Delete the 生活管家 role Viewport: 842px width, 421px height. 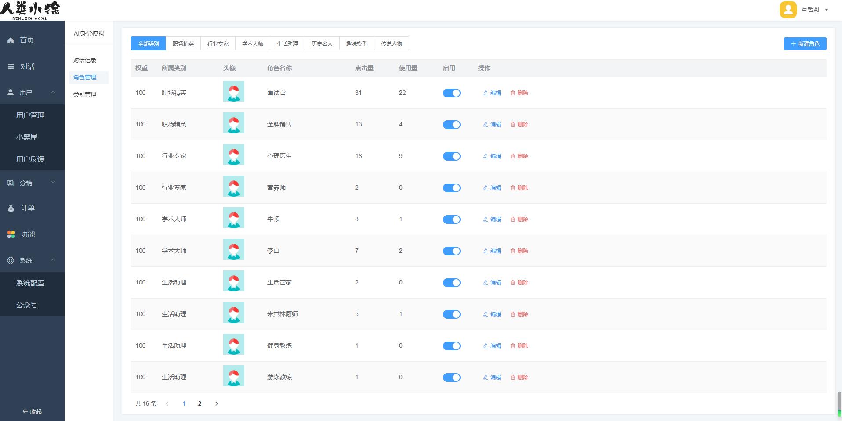click(519, 283)
